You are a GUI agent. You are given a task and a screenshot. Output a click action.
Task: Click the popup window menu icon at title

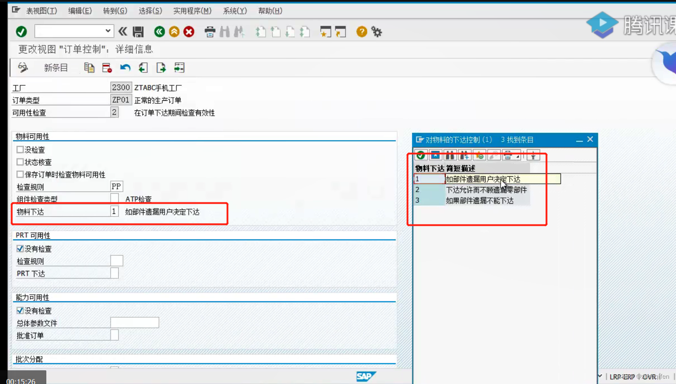[420, 140]
